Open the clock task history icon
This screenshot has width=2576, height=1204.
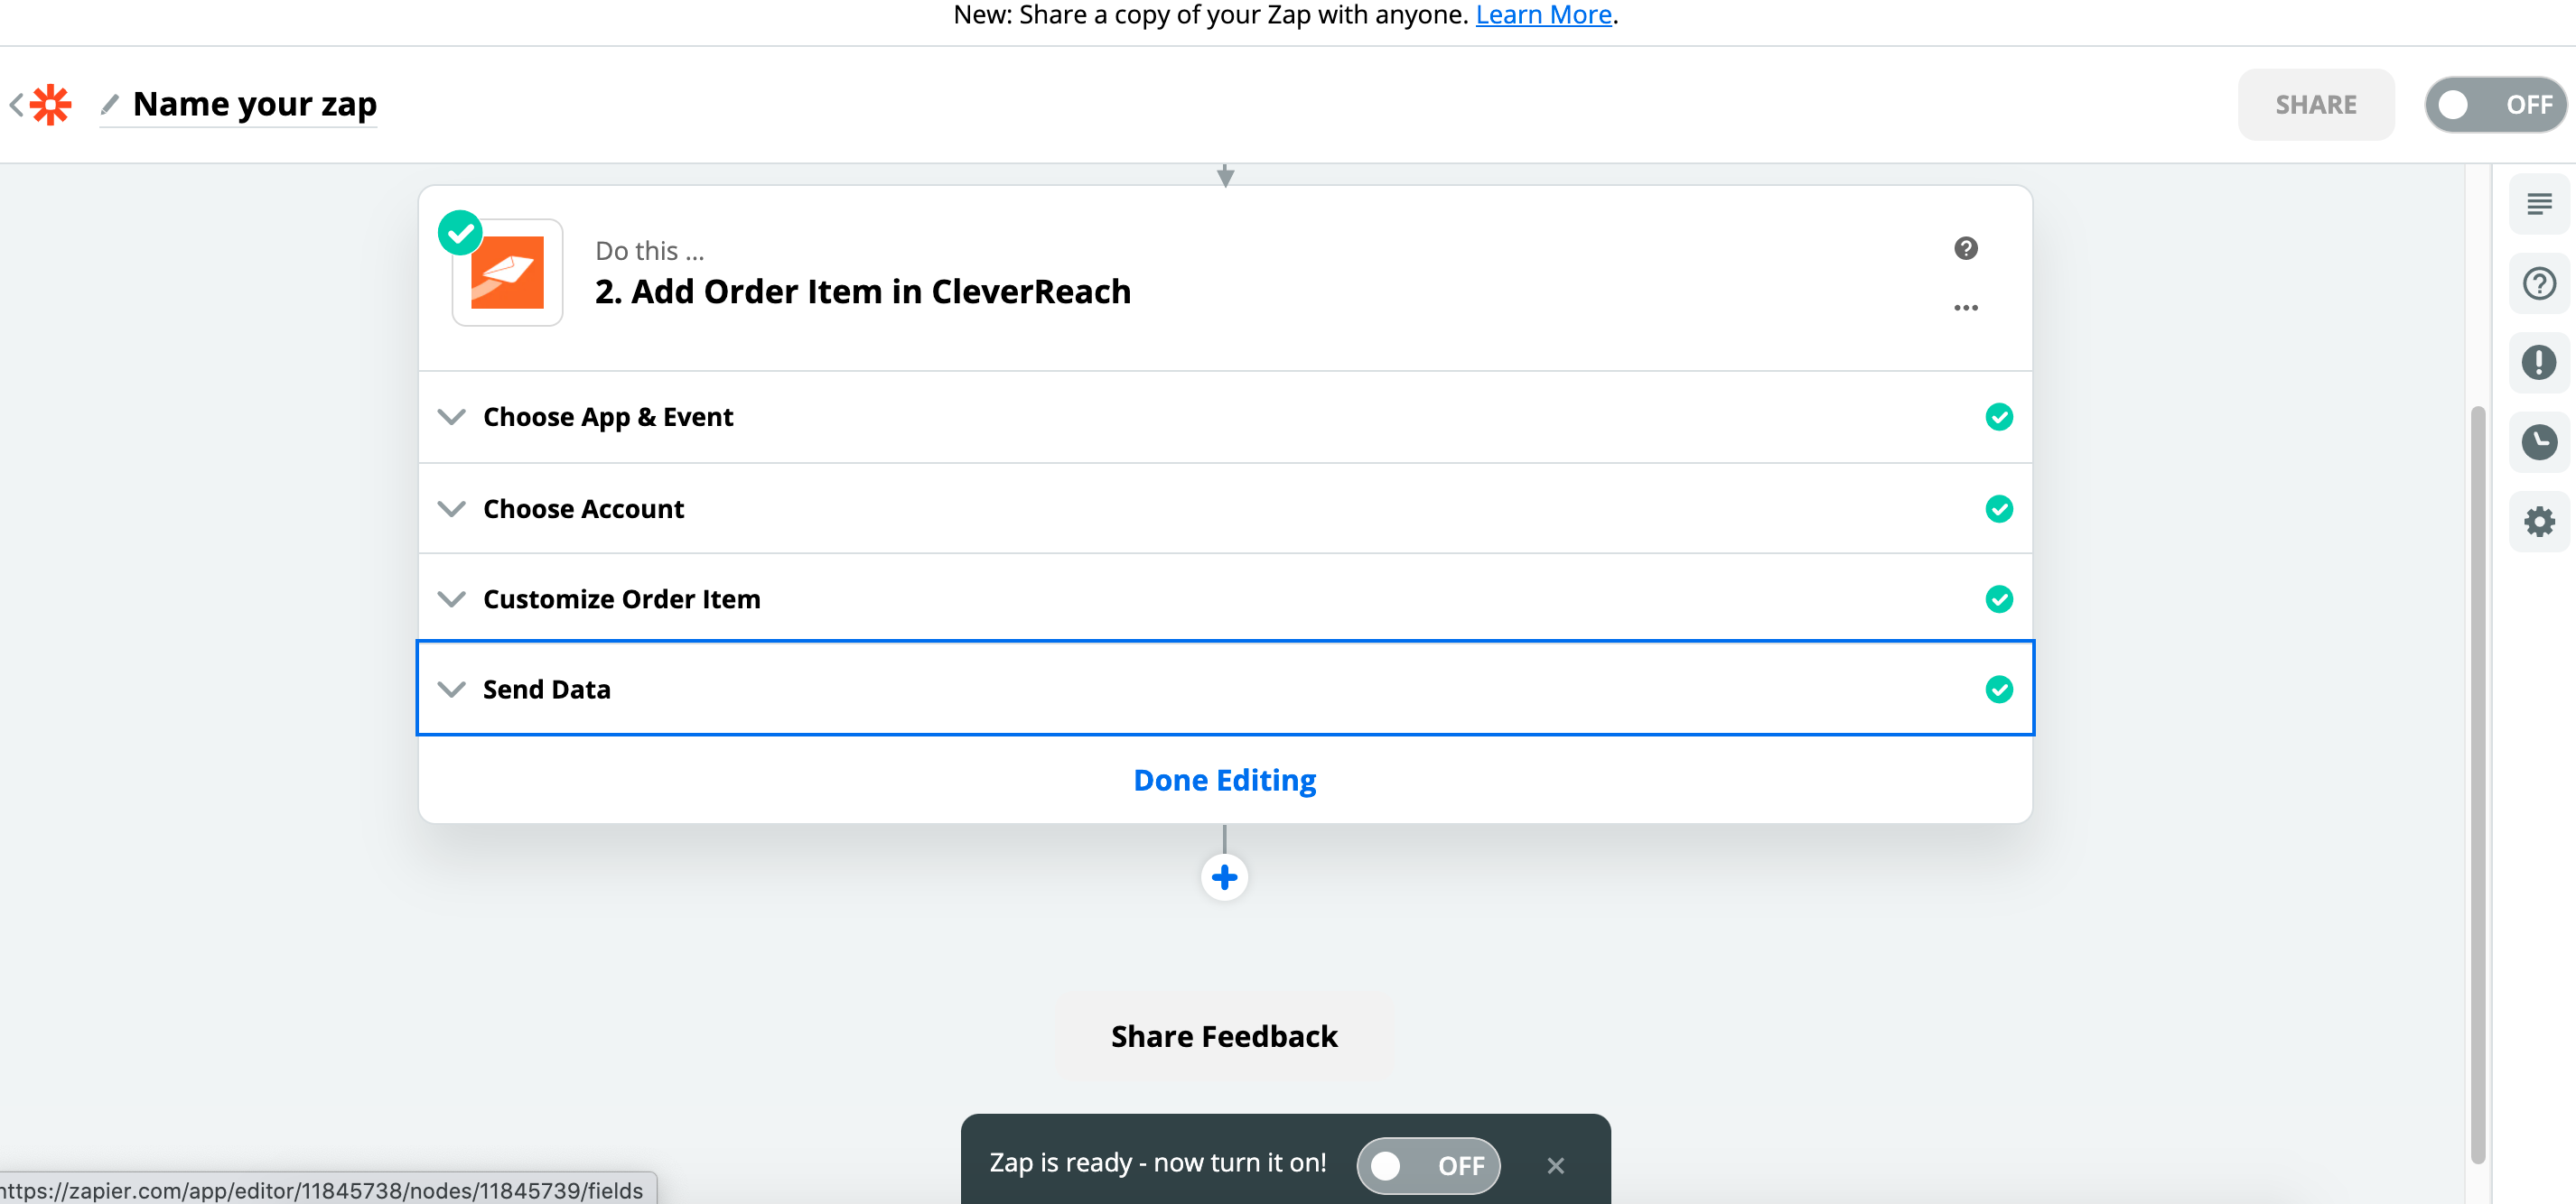pos(2538,441)
